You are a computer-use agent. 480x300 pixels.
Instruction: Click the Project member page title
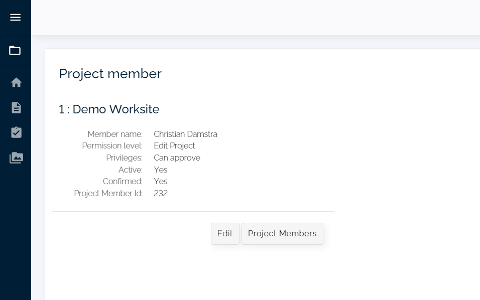coord(110,74)
